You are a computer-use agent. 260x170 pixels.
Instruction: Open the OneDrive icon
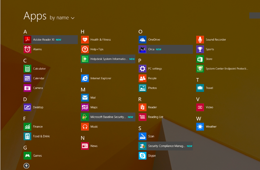(x=142, y=39)
